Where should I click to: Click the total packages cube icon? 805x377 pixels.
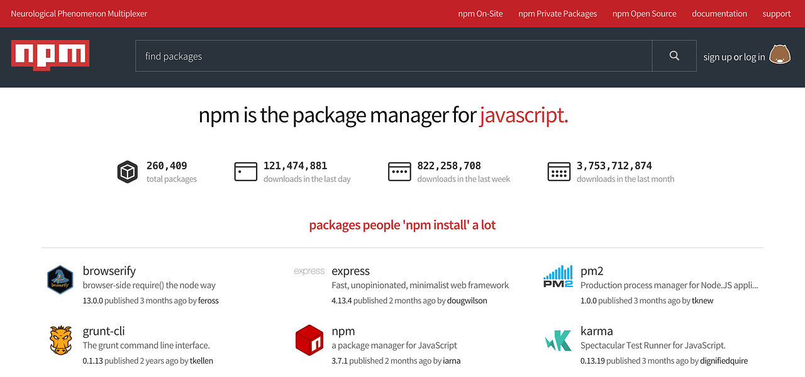tap(127, 171)
